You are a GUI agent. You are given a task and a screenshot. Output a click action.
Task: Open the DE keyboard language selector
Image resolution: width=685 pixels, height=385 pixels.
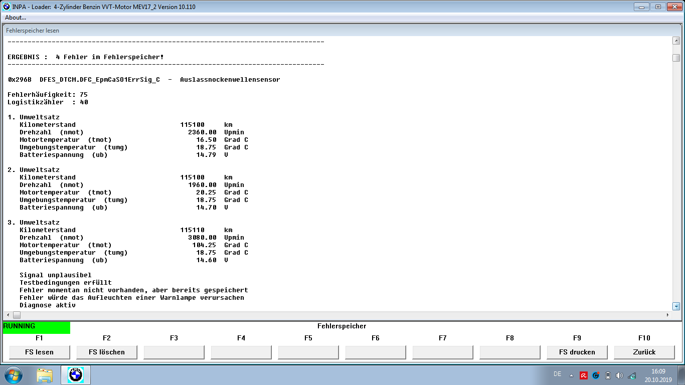557,374
